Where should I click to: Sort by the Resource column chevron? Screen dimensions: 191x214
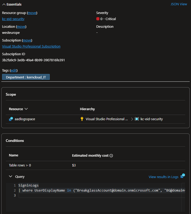pyautogui.click(x=26, y=109)
